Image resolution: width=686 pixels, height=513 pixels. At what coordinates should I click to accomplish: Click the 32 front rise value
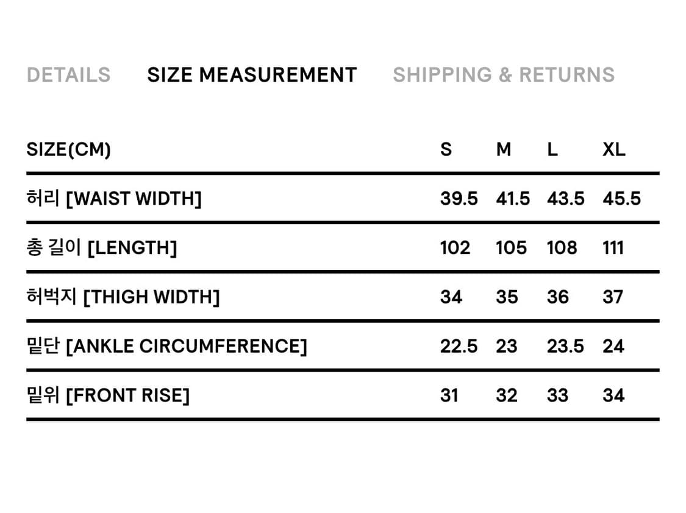(x=506, y=395)
